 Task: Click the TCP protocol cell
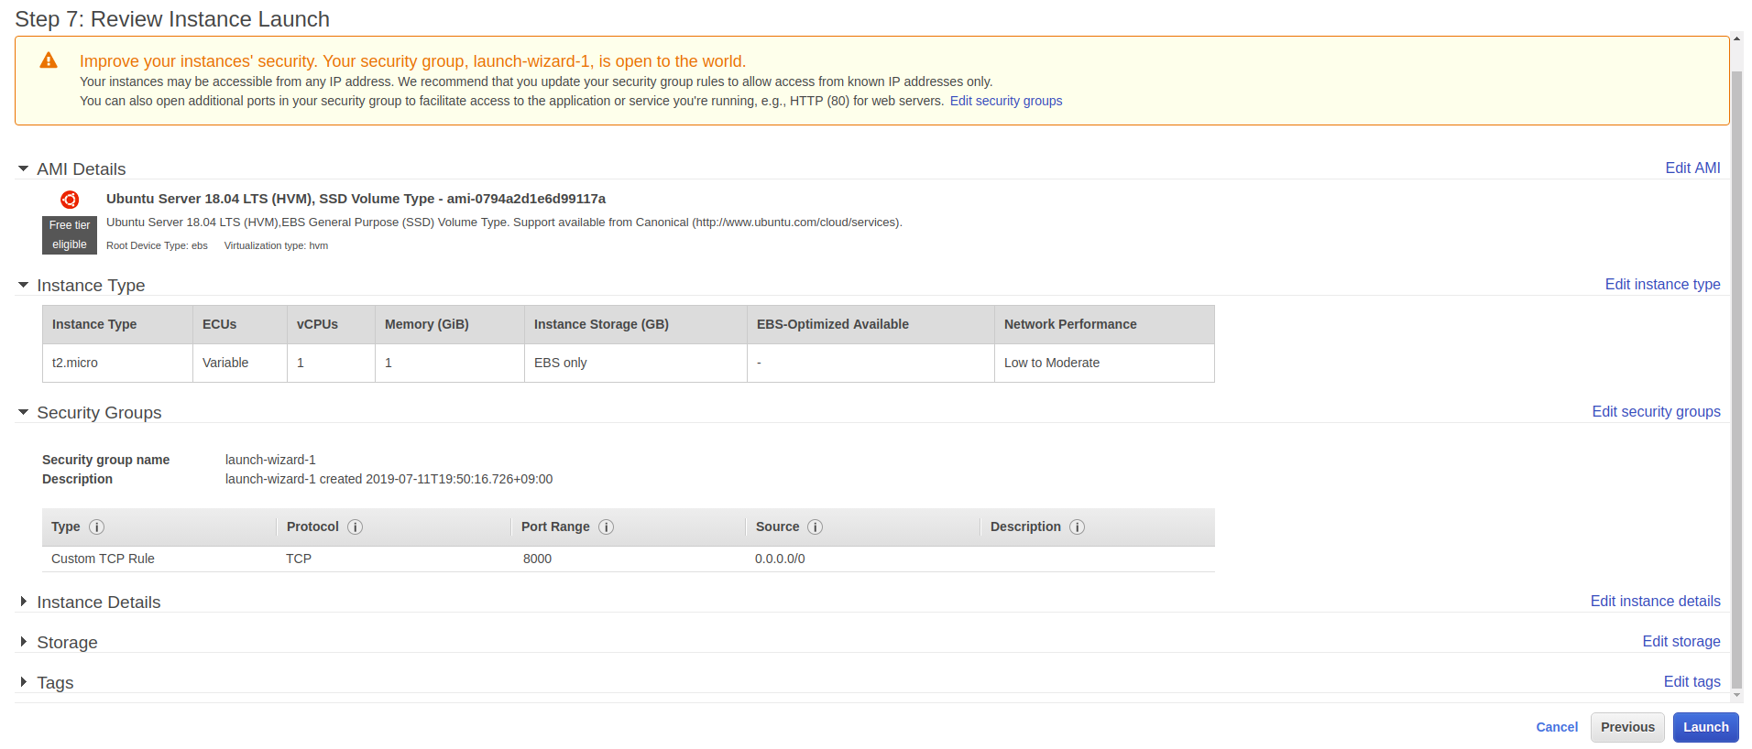click(x=299, y=559)
